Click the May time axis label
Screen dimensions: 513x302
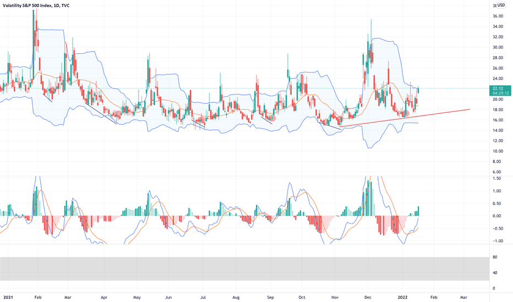137,298
